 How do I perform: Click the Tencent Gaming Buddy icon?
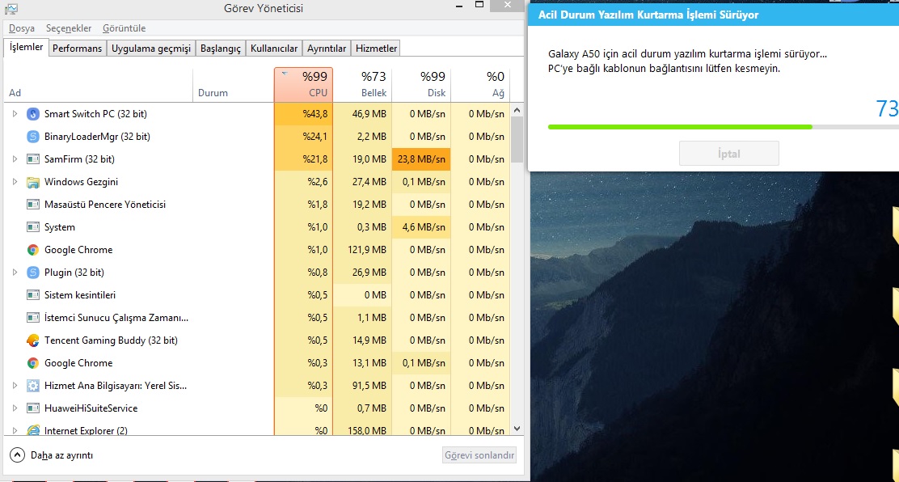click(x=33, y=340)
